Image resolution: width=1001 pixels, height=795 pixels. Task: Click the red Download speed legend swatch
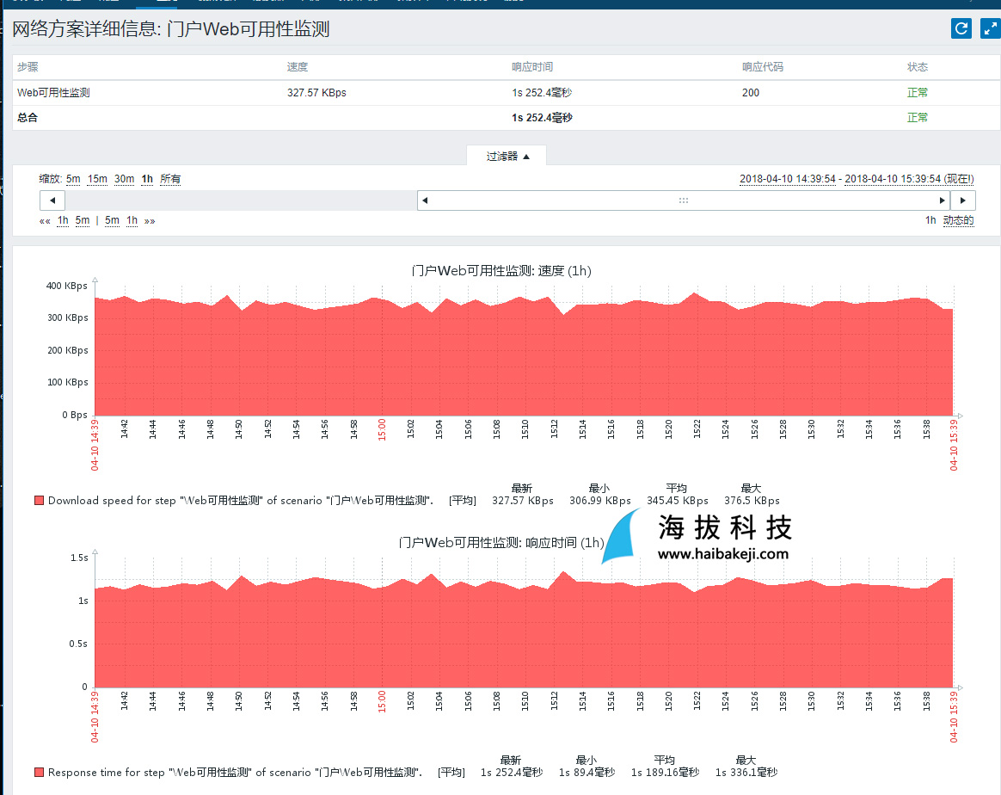39,501
